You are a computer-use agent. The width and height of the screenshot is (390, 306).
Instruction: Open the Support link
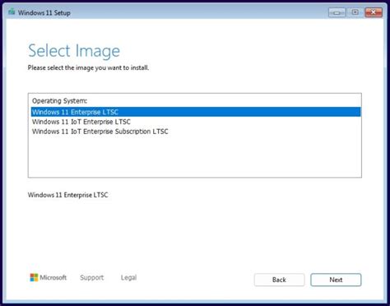[x=92, y=277]
